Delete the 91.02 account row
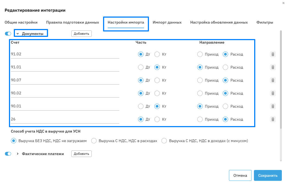 click(x=273, y=54)
